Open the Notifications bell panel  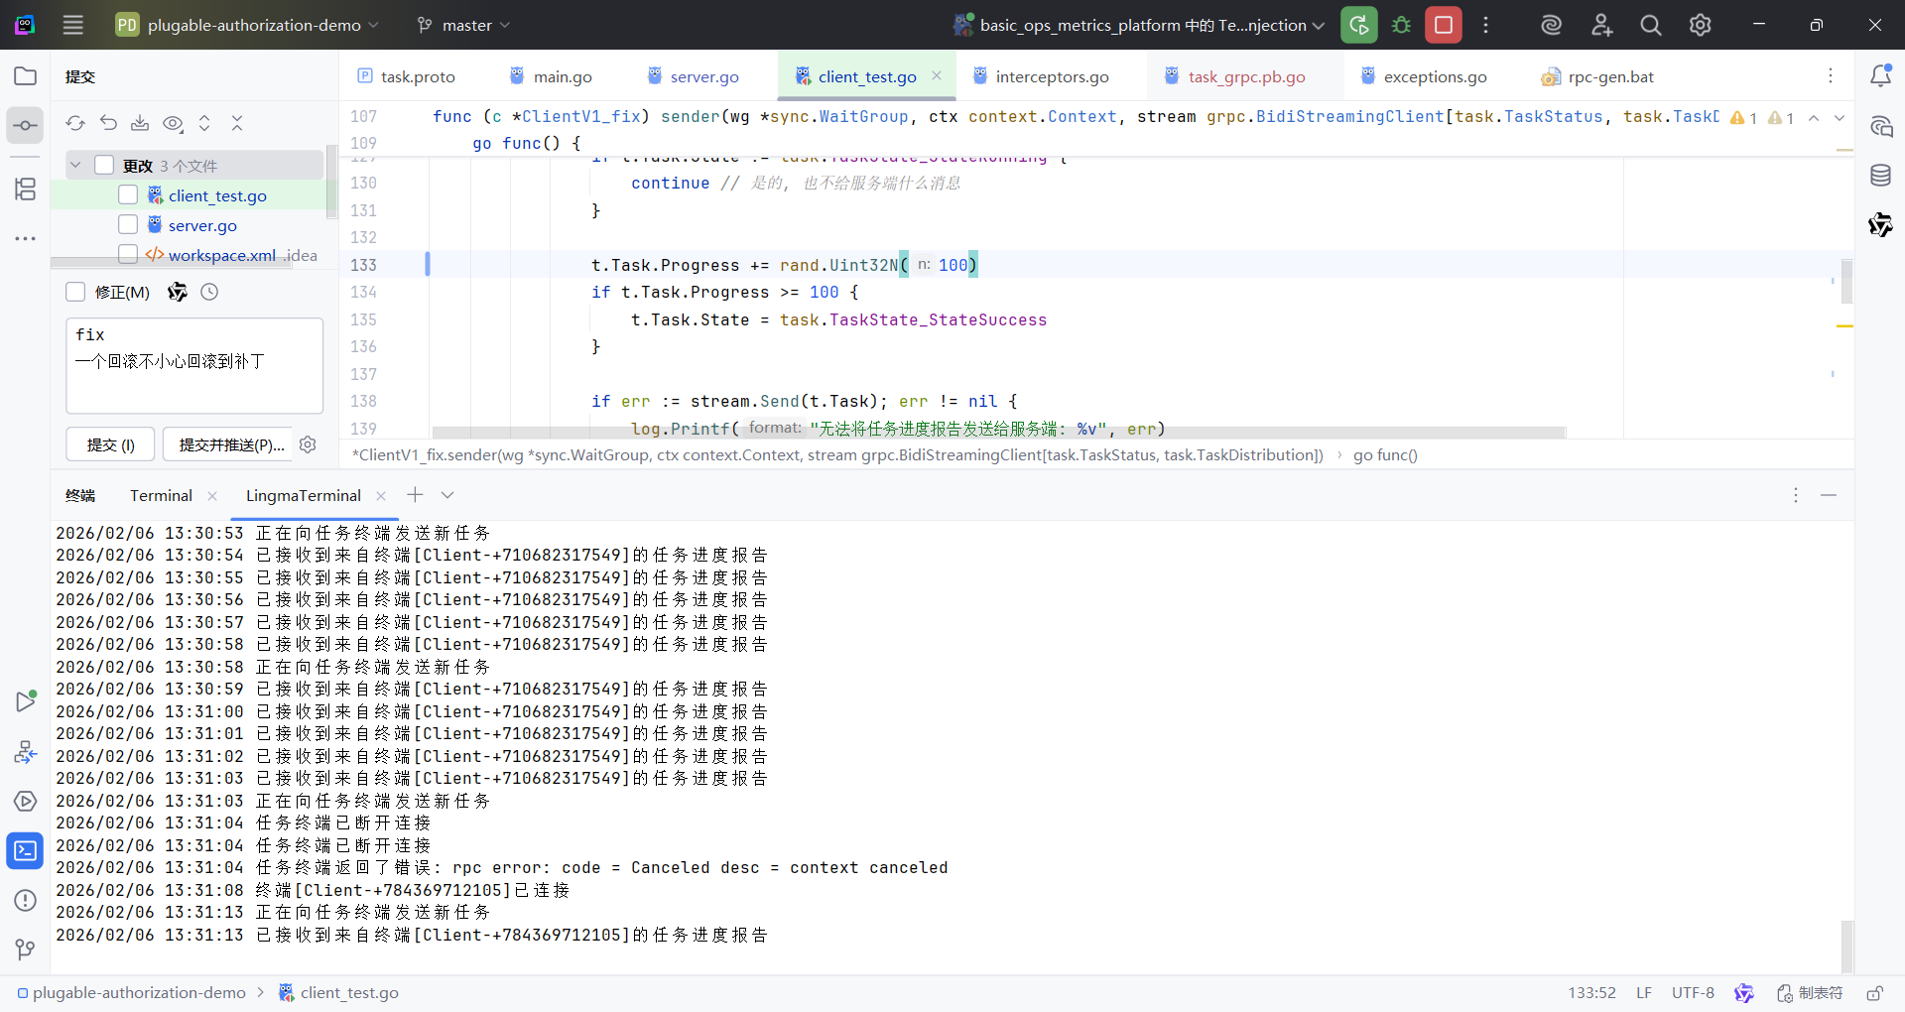(x=1880, y=76)
